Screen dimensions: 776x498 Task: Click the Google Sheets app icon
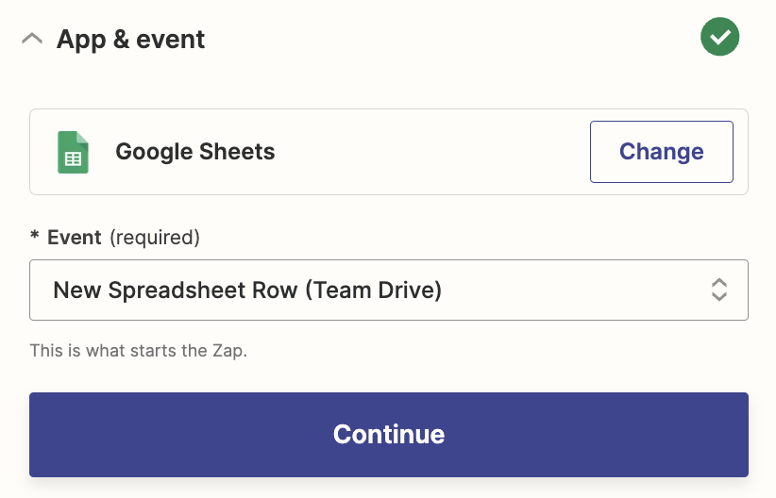click(73, 152)
